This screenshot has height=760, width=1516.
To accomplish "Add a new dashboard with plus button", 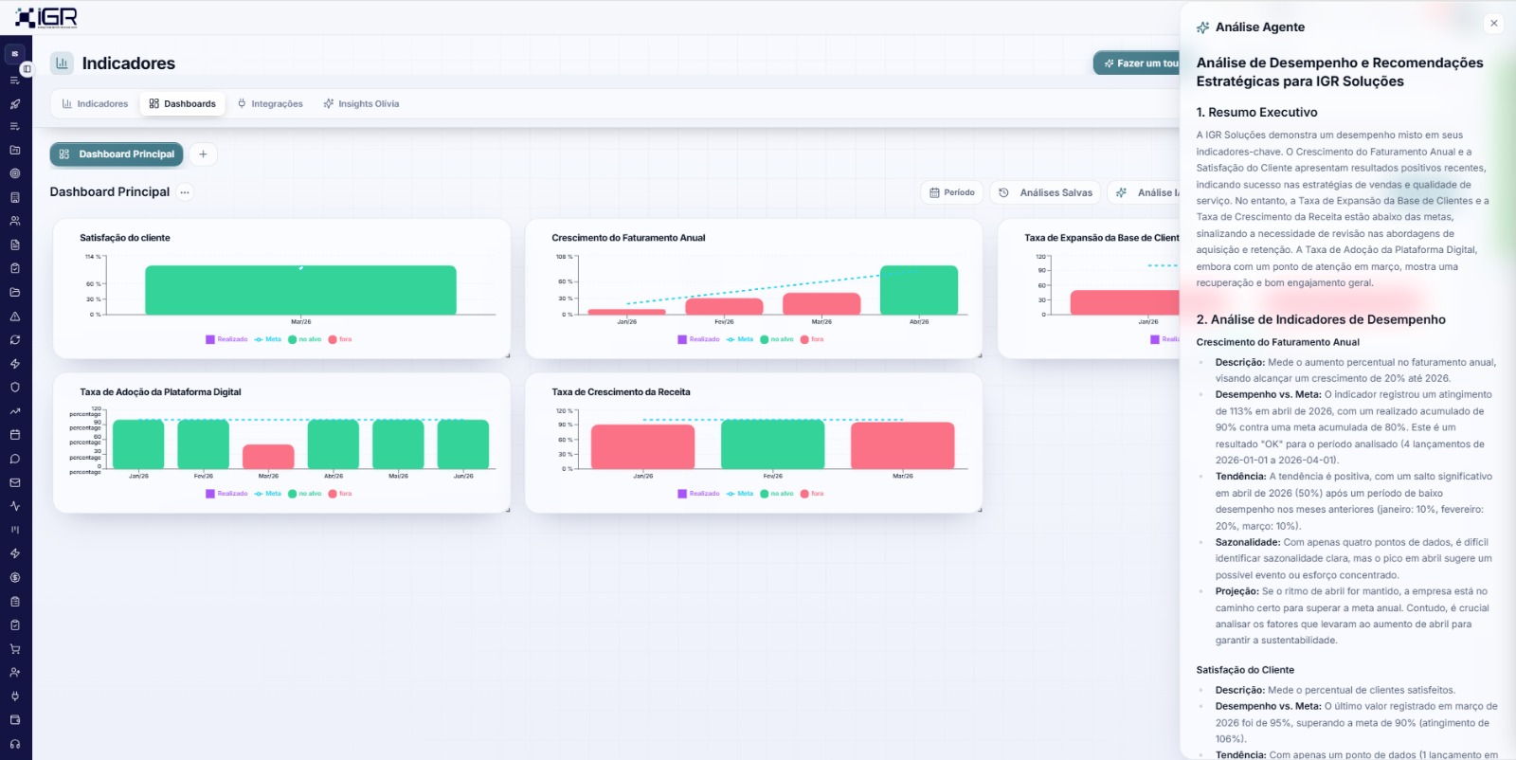I will (x=203, y=154).
